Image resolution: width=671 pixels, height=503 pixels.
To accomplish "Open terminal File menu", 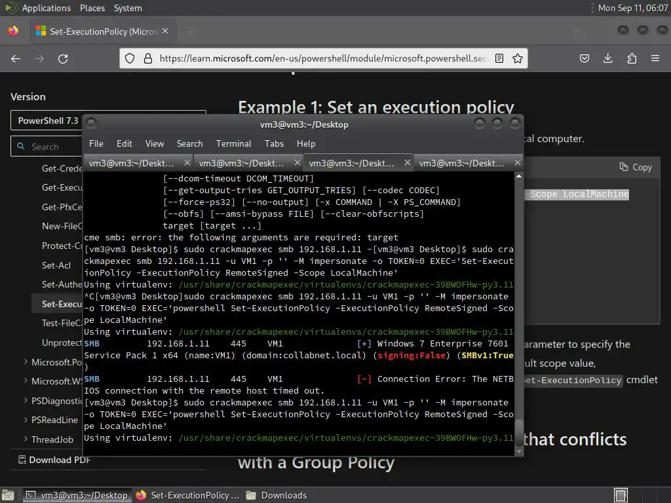I will pyautogui.click(x=96, y=143).
